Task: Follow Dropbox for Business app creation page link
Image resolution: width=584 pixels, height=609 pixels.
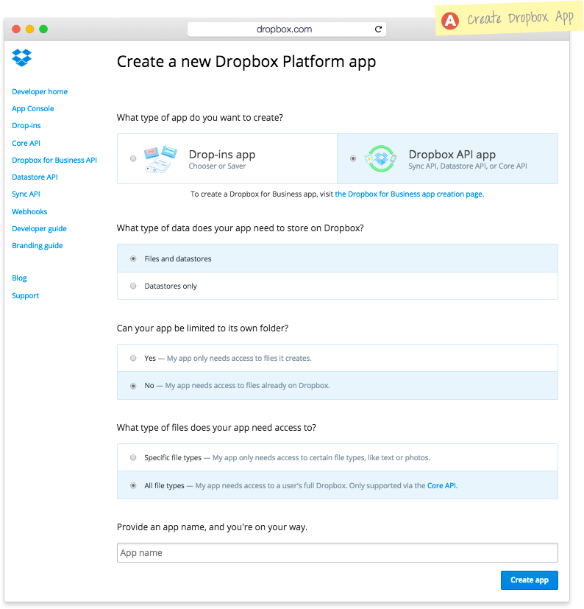Action: point(410,194)
